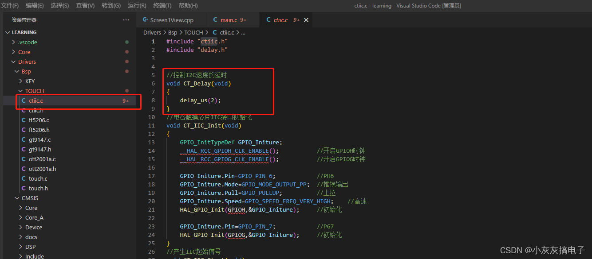Click on CT_Delay function name
This screenshot has width=592, height=259.
click(x=197, y=83)
